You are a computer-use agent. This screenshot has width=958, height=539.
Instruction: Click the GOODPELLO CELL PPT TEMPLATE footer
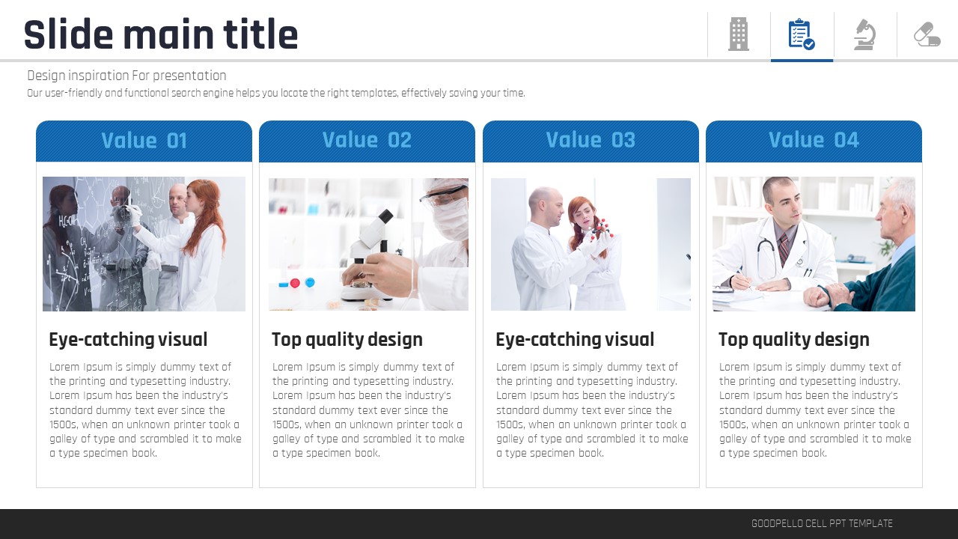(x=822, y=523)
